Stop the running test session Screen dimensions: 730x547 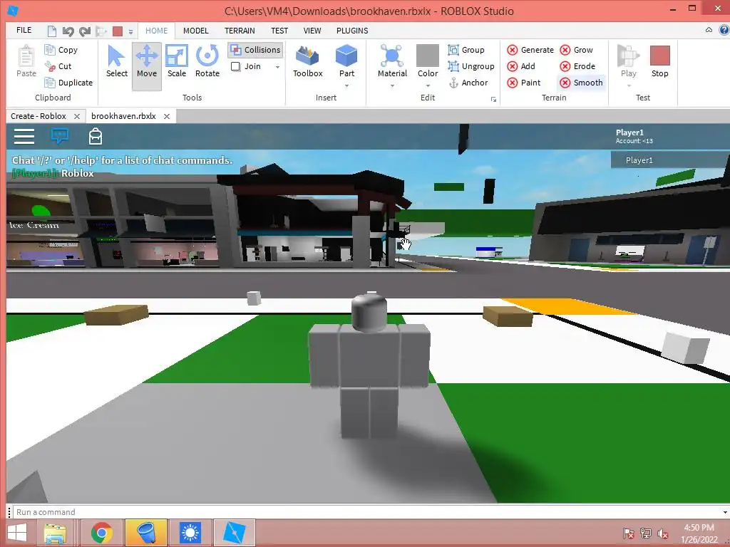(x=659, y=61)
